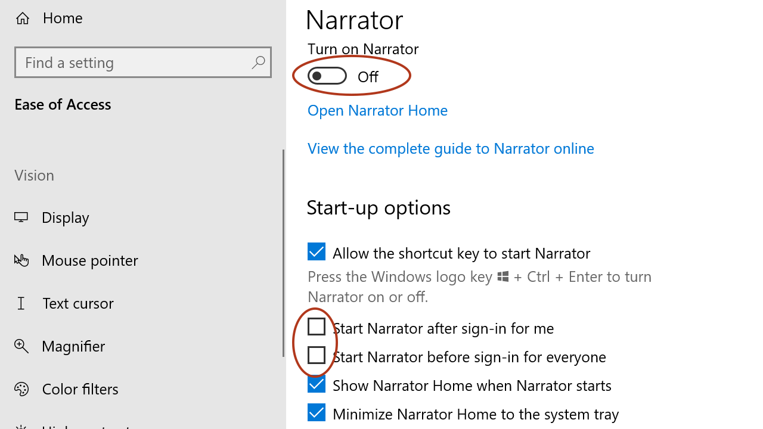The width and height of the screenshot is (763, 429).
Task: Click the Home house icon
Action: tap(23, 18)
